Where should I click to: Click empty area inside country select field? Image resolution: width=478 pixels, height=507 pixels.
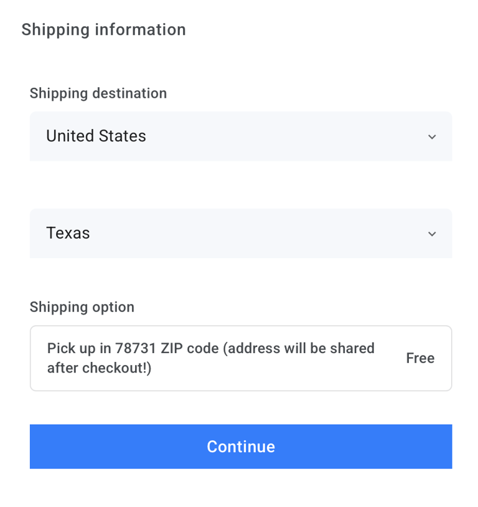coord(280,136)
